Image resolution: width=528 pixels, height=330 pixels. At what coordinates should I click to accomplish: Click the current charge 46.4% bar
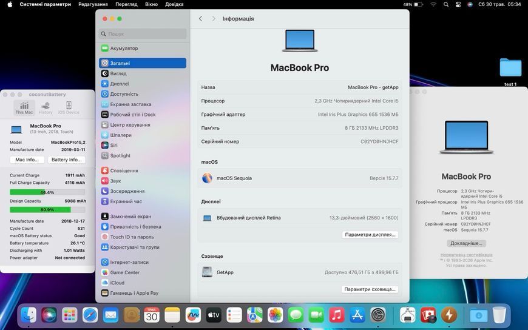(x=47, y=192)
